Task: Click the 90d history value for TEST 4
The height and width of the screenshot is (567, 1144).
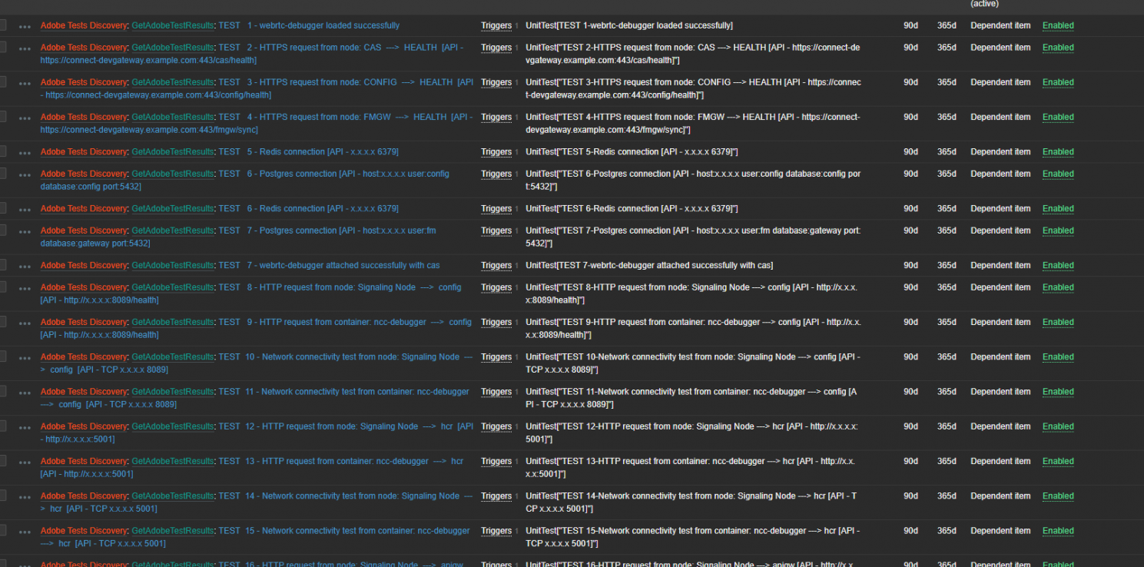Action: point(910,117)
